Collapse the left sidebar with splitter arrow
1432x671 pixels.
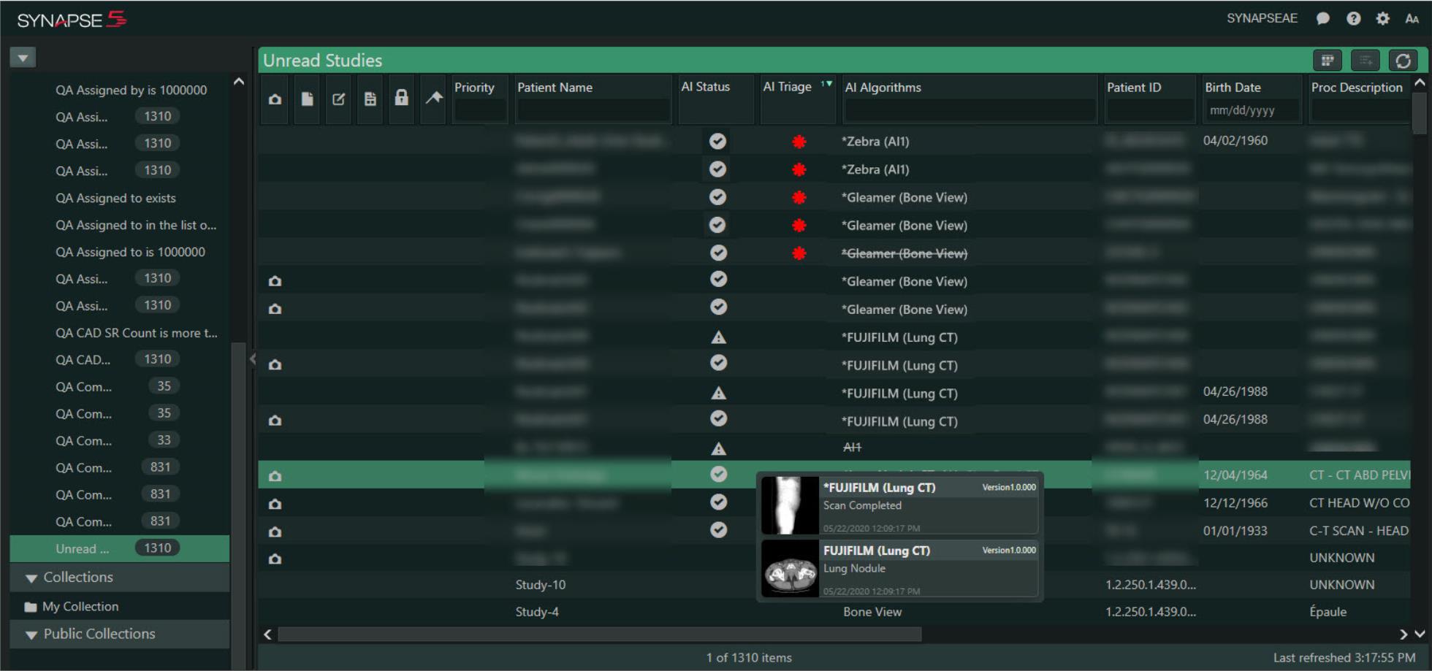[252, 358]
